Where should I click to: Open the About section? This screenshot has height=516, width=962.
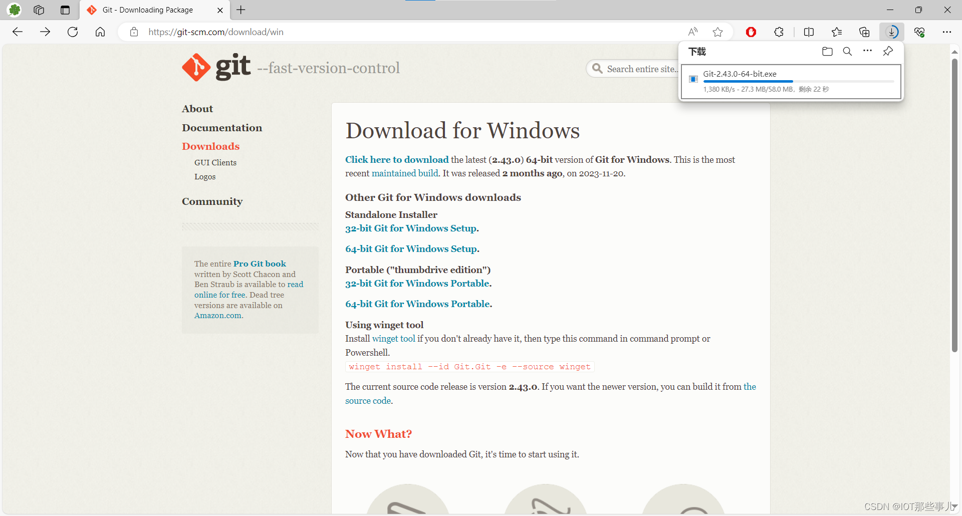tap(197, 109)
